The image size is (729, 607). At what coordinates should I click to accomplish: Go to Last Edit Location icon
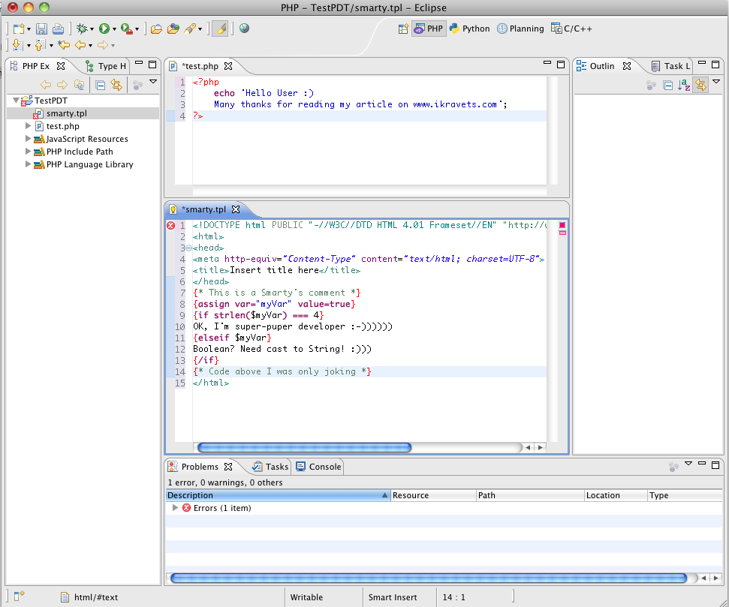(x=64, y=45)
